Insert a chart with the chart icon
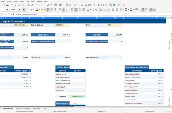Viewport: 172px width, 113px height. click(85, 5)
